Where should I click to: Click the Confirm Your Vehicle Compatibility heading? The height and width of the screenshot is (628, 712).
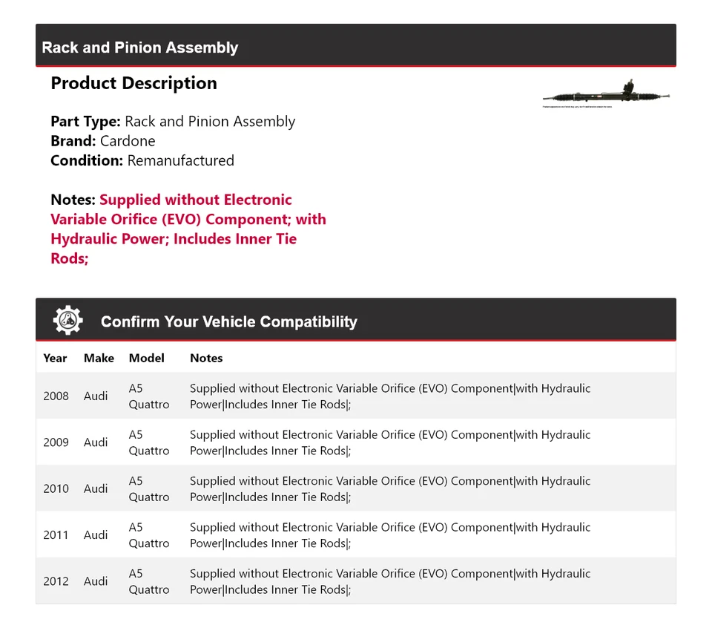[x=228, y=322]
